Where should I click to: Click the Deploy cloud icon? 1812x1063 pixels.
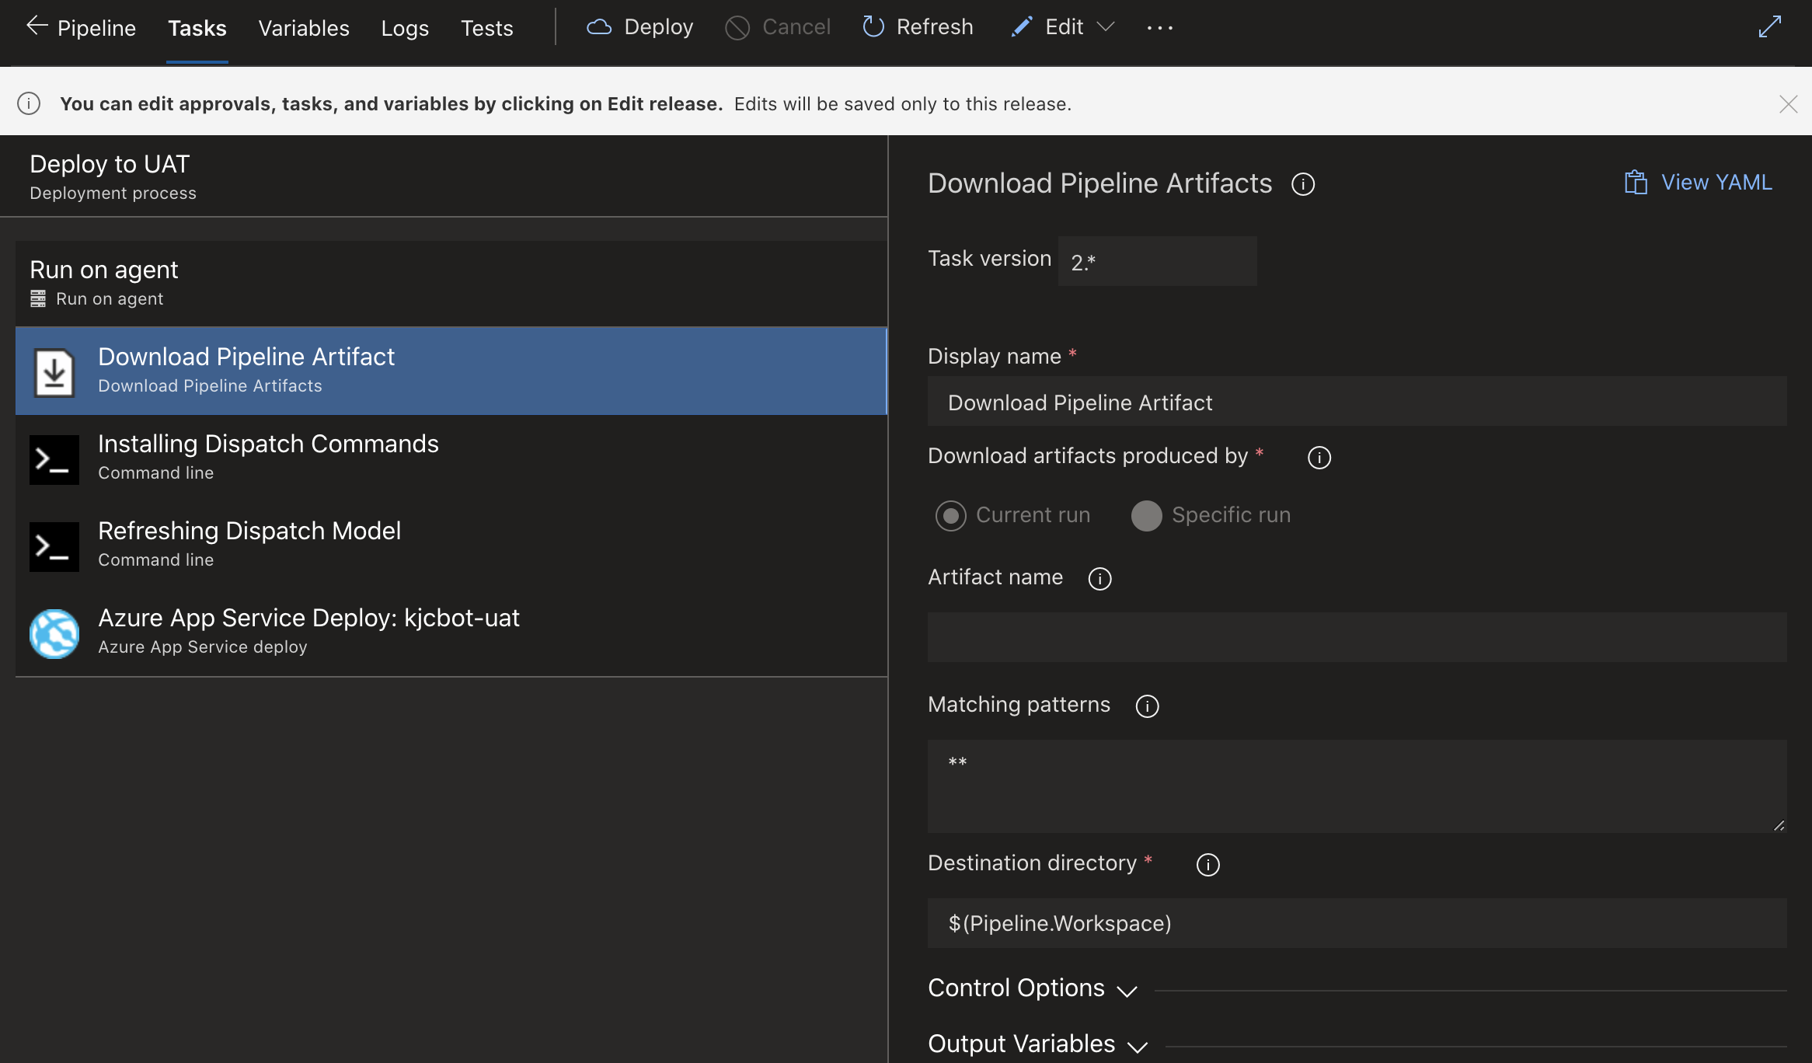[x=598, y=26]
